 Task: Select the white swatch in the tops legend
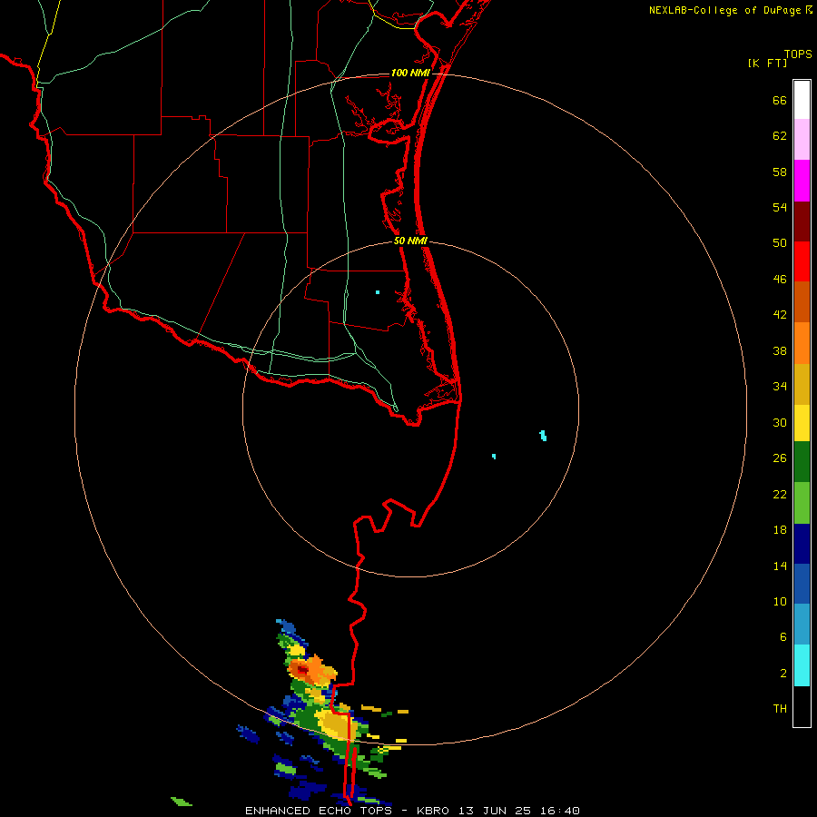[x=802, y=100]
